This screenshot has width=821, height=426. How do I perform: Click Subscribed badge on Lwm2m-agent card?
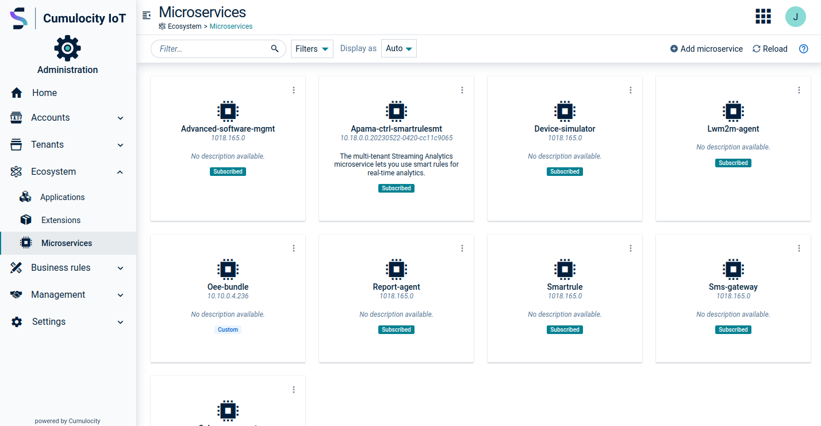coord(734,163)
